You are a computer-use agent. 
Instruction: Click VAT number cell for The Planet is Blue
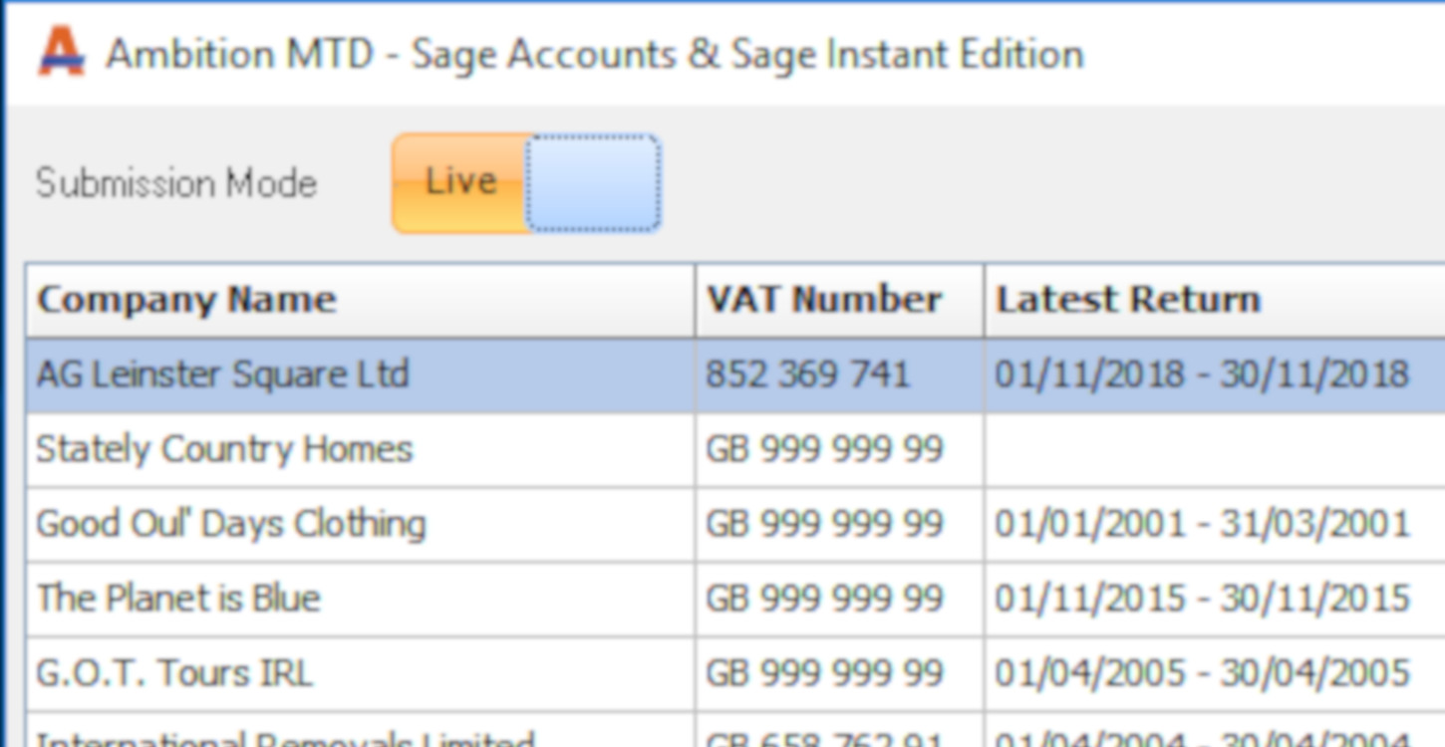coord(824,599)
